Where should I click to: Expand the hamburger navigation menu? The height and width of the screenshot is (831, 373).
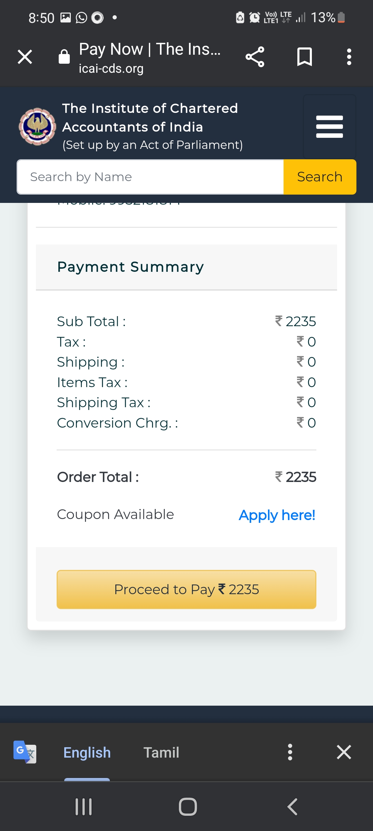pos(329,127)
